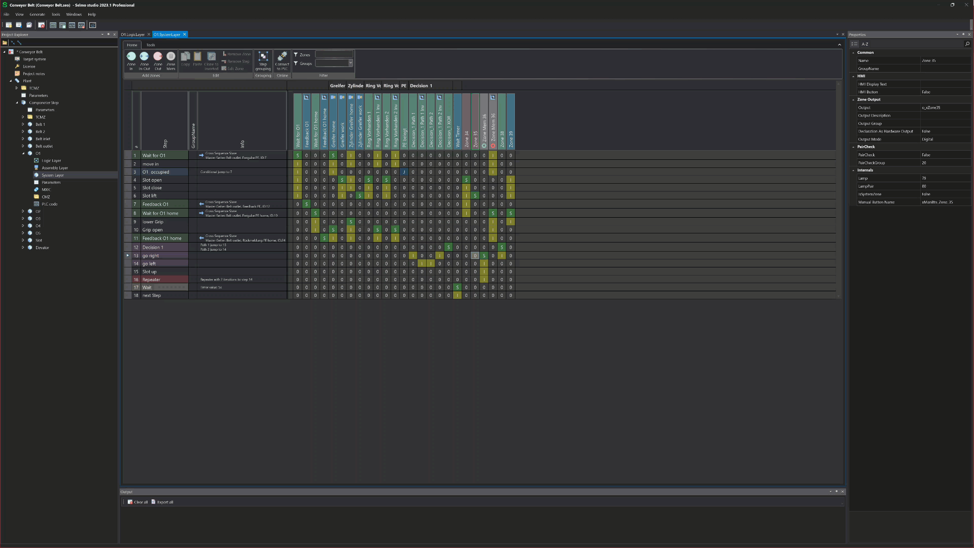Open Target system in Project Explorer

[34, 59]
